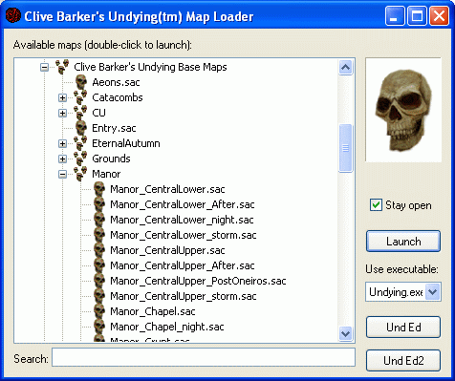This screenshot has height=381, width=455.
Task: Click the skull icon beside Manor_CentralUpper.sac
Action: tap(99, 250)
